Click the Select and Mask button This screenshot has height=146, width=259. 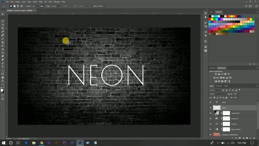98,6
